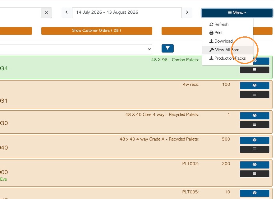The width and height of the screenshot is (275, 199).
Task: View details of PLT002 row
Action: pyautogui.click(x=254, y=164)
